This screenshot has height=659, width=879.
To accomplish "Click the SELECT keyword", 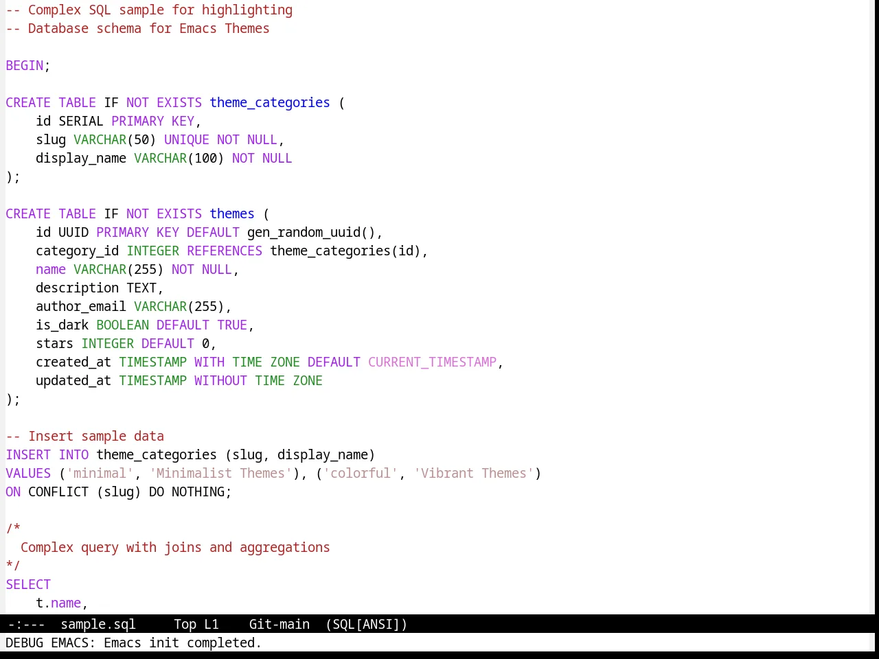I will coord(28,584).
